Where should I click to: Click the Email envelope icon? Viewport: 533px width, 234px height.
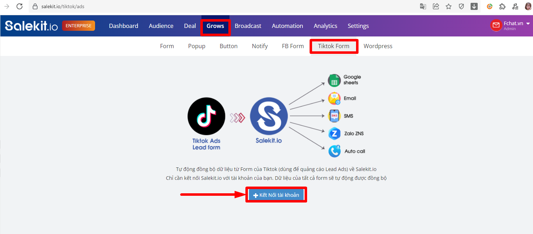point(334,98)
